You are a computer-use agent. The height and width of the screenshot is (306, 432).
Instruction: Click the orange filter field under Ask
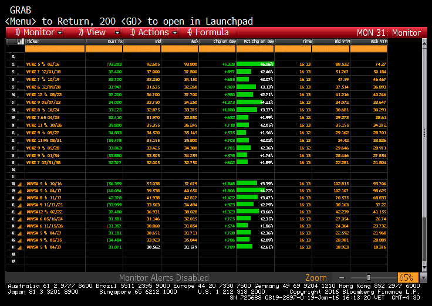(180, 49)
